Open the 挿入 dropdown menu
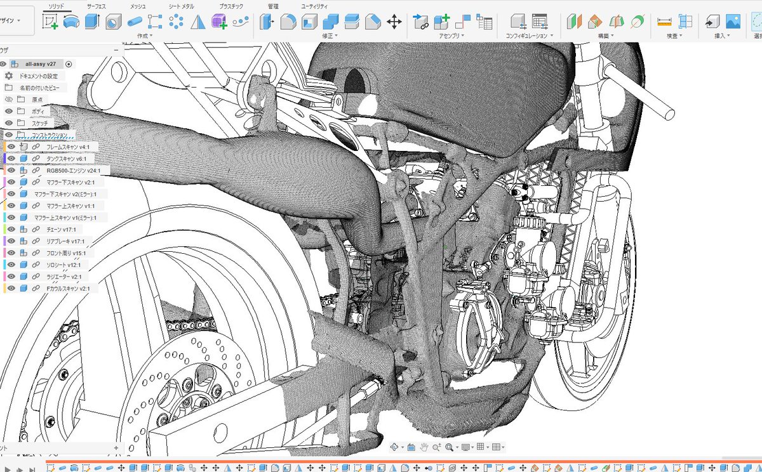This screenshot has width=762, height=472. click(x=722, y=36)
